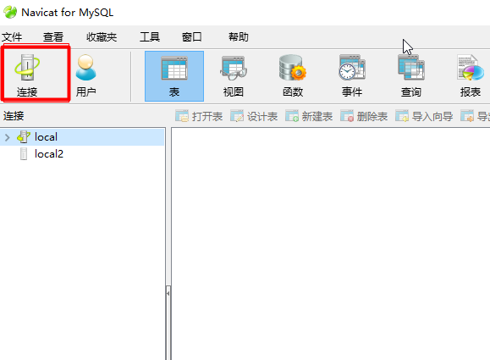This screenshot has height=360, width=490.
Task: Click the local2 server icon
Action: (x=24, y=154)
